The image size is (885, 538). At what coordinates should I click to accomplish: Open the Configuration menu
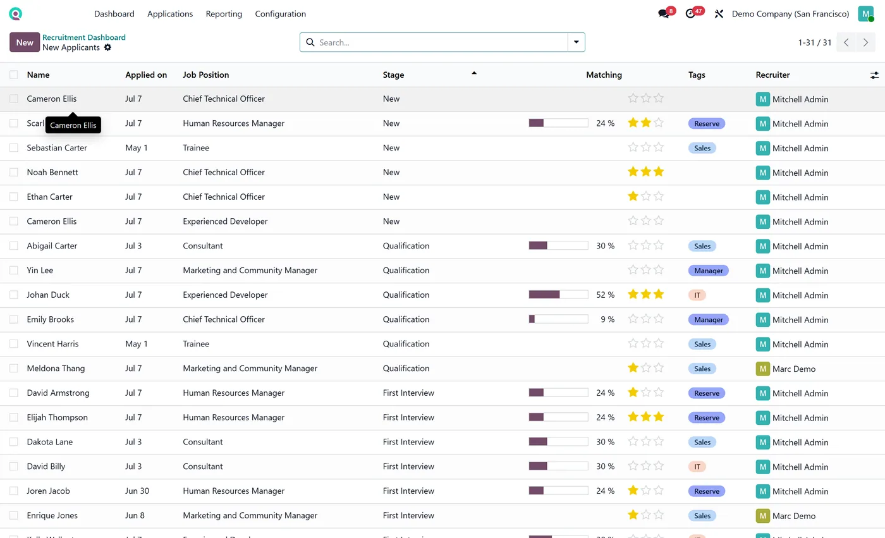281,14
